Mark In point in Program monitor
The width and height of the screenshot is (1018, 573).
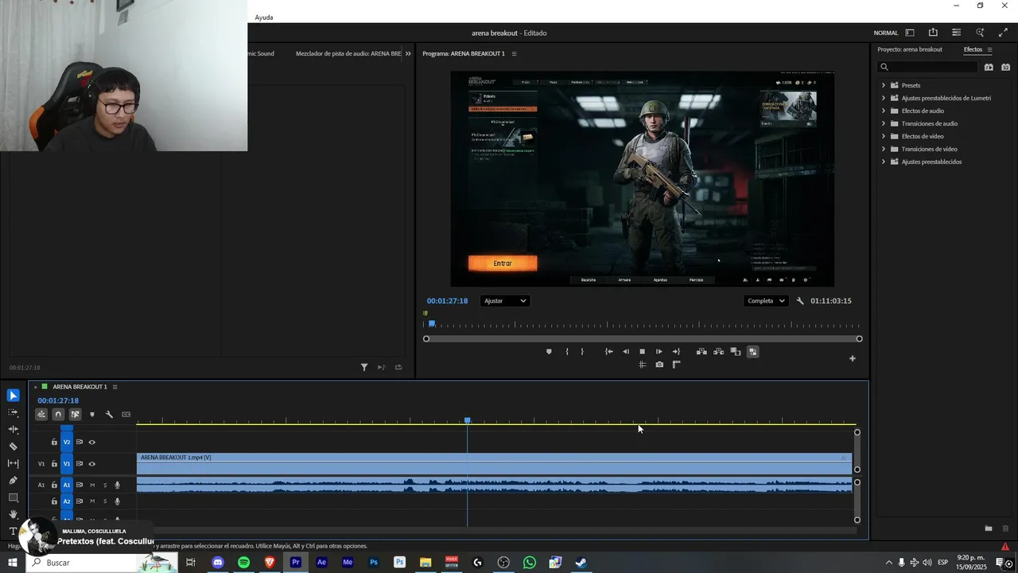coord(567,352)
